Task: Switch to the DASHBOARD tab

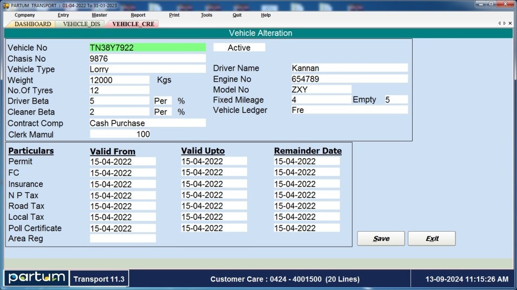Action: tap(32, 24)
